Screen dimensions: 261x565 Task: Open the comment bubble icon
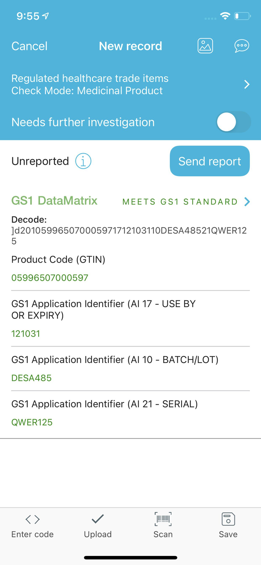[x=242, y=46]
